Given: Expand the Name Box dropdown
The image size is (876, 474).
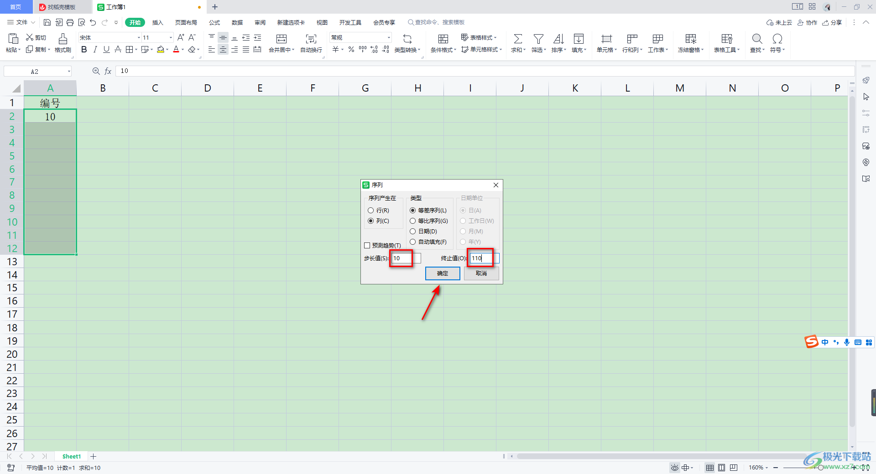Looking at the screenshot, I should coord(69,72).
